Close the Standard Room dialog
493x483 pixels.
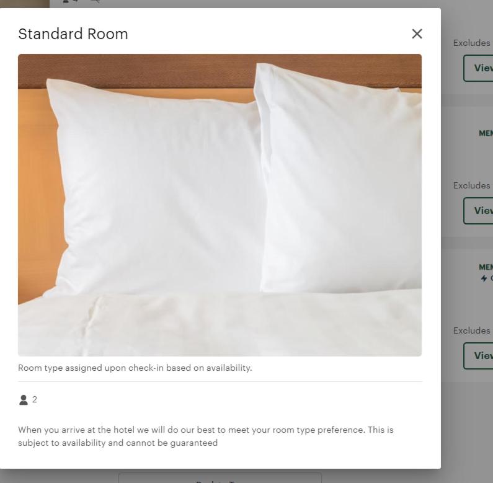click(x=417, y=33)
